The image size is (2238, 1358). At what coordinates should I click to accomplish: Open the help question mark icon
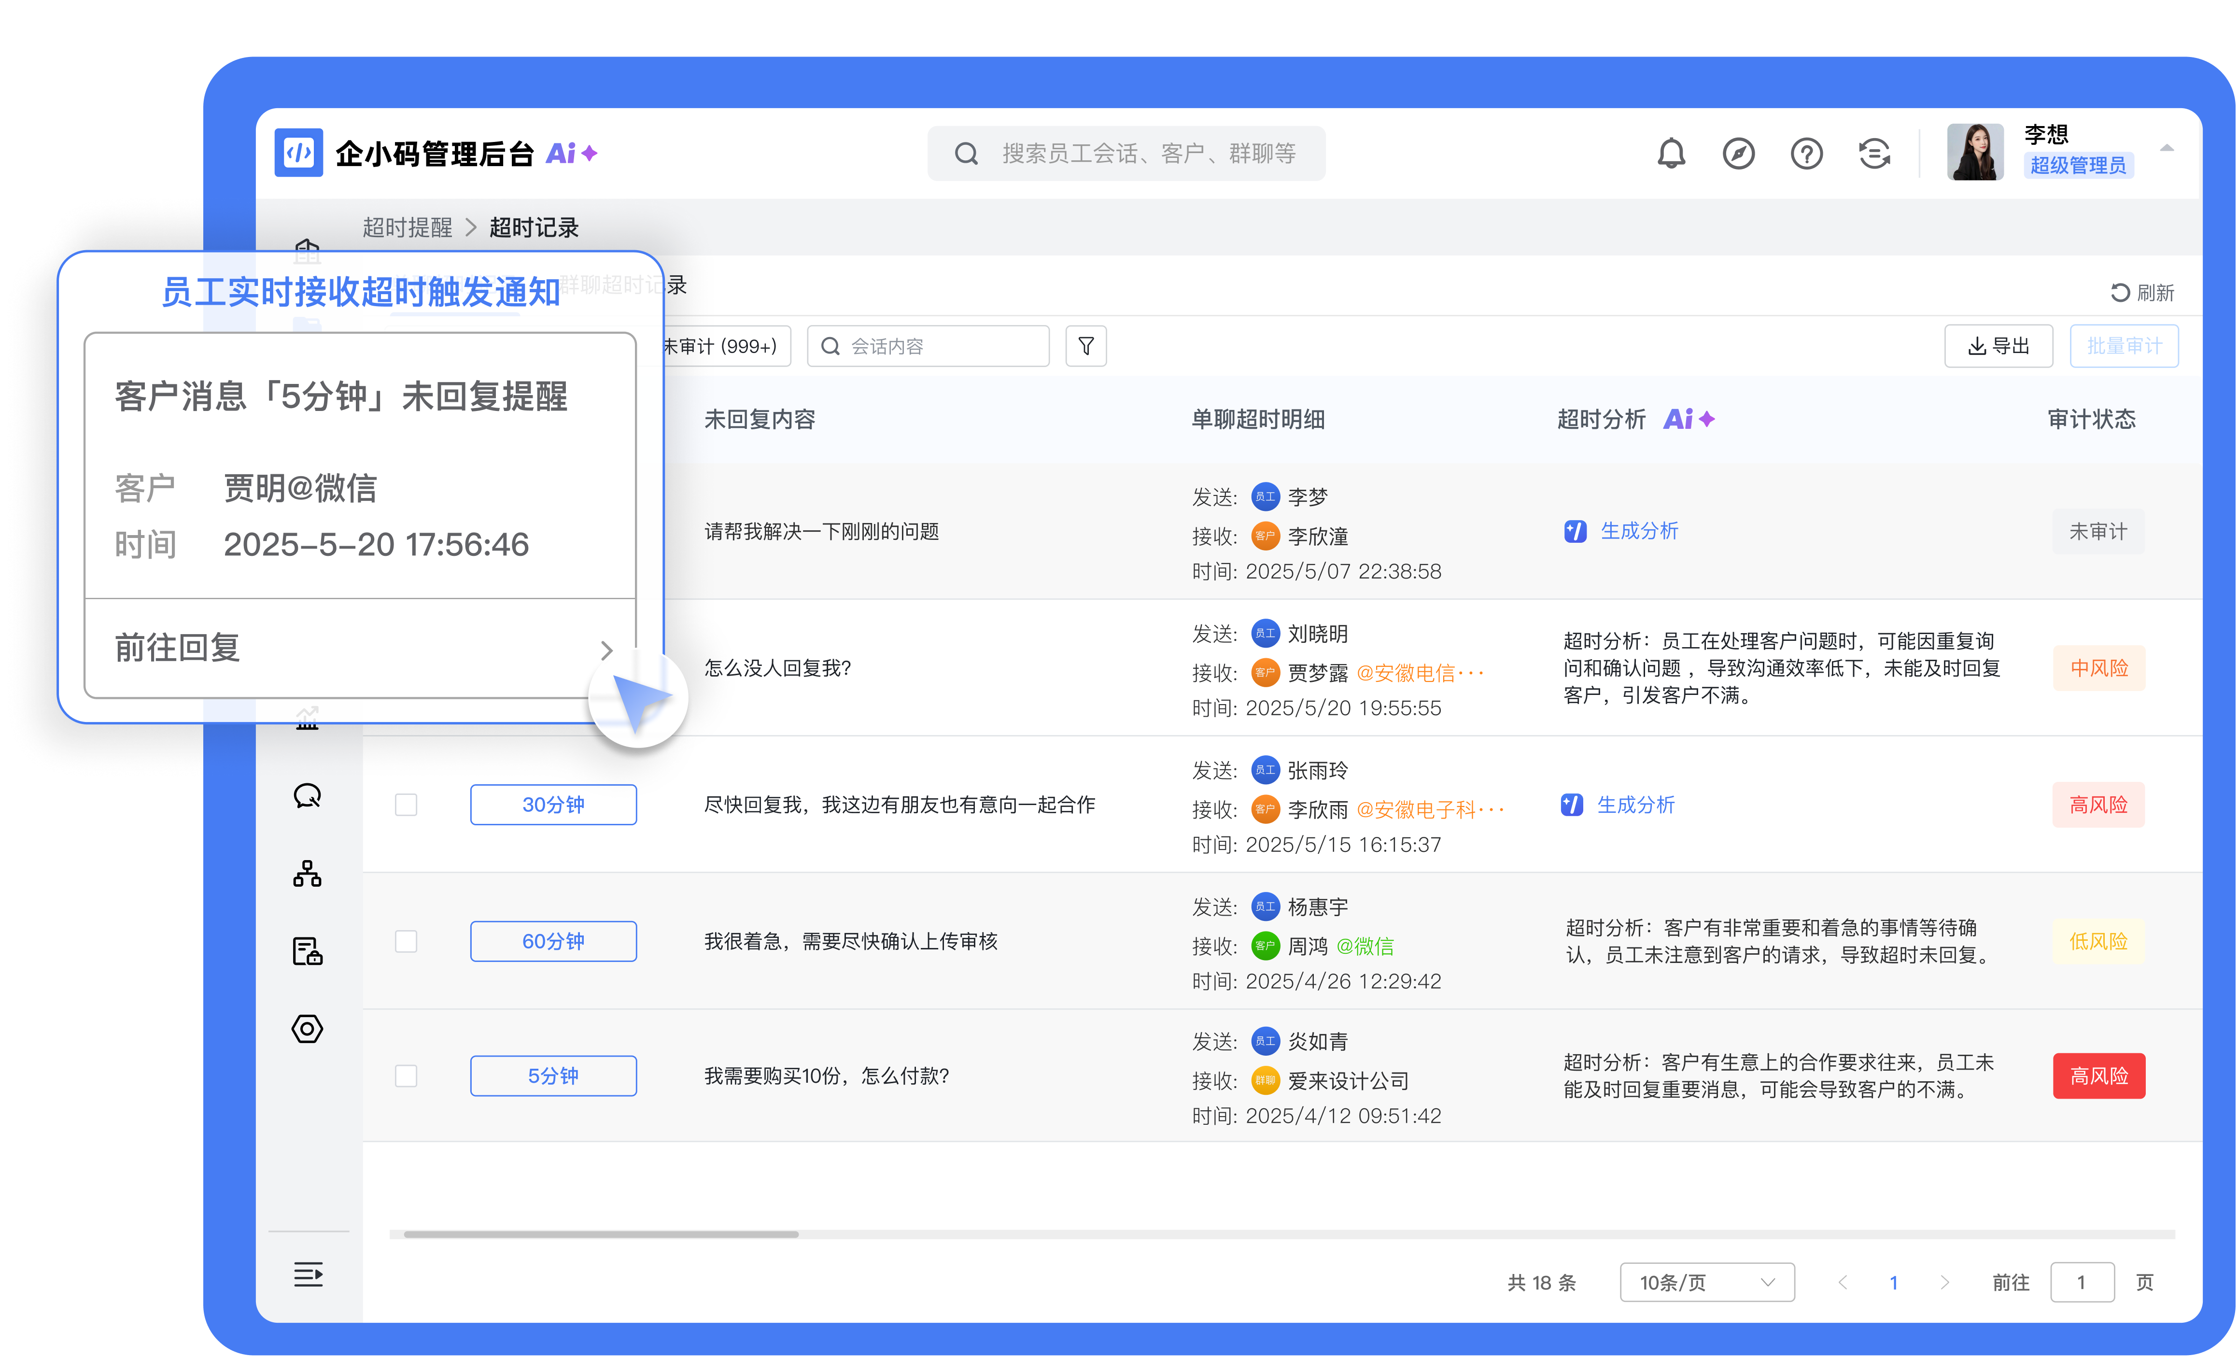click(1806, 154)
